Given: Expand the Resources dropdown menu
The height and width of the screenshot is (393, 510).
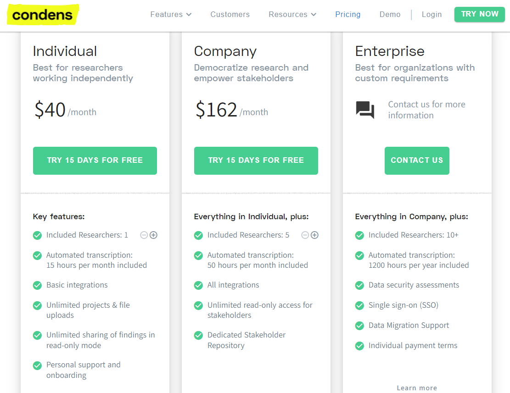Looking at the screenshot, I should [292, 15].
